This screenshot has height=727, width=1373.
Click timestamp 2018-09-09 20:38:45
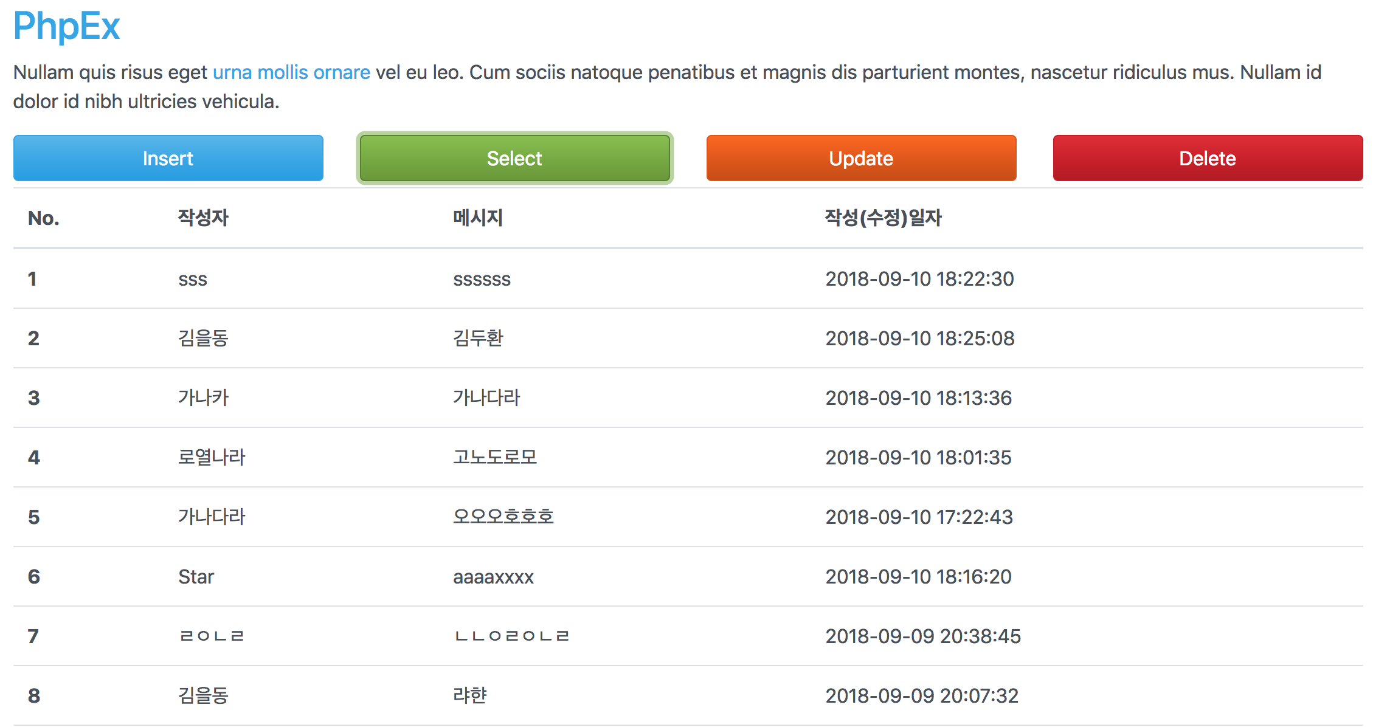[x=923, y=636]
